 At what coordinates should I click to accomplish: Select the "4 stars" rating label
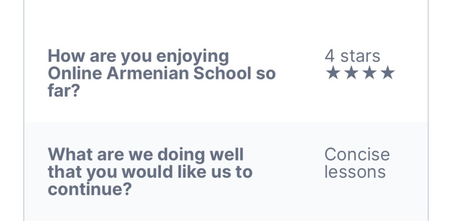pyautogui.click(x=352, y=56)
